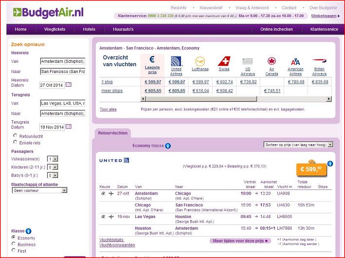This screenshot has height=258, width=345.
Task: Open the Home menu item
Action: click(x=21, y=29)
